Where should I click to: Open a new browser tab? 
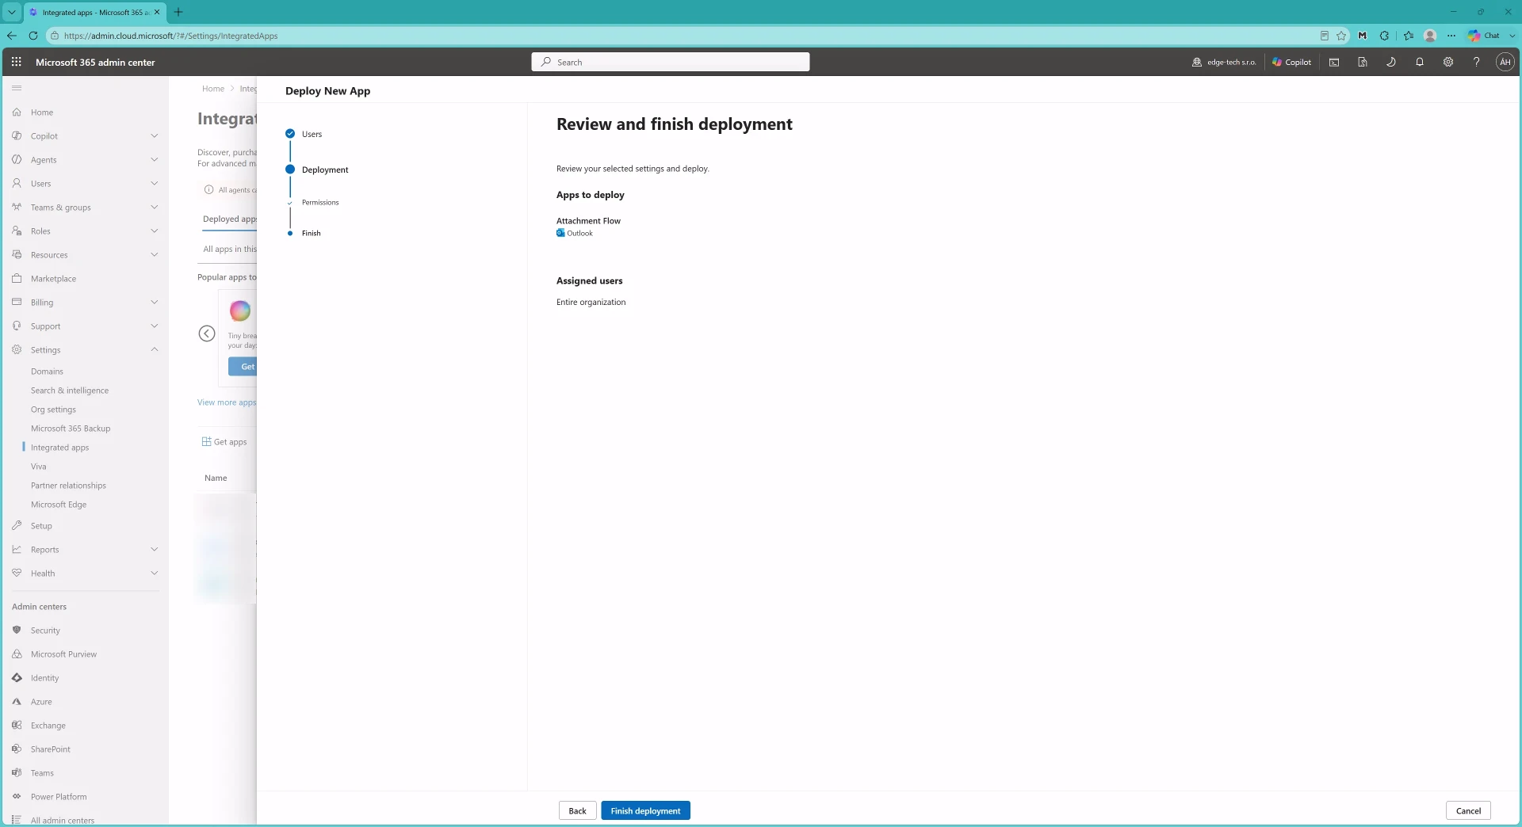click(178, 12)
